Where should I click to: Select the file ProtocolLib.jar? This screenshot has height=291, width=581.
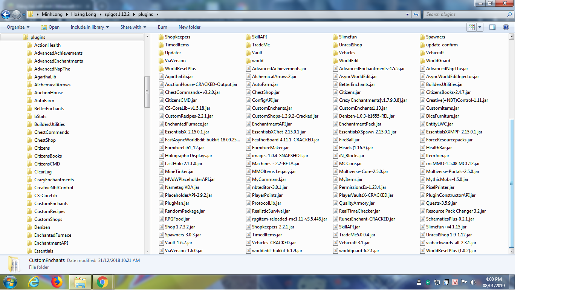(x=266, y=203)
